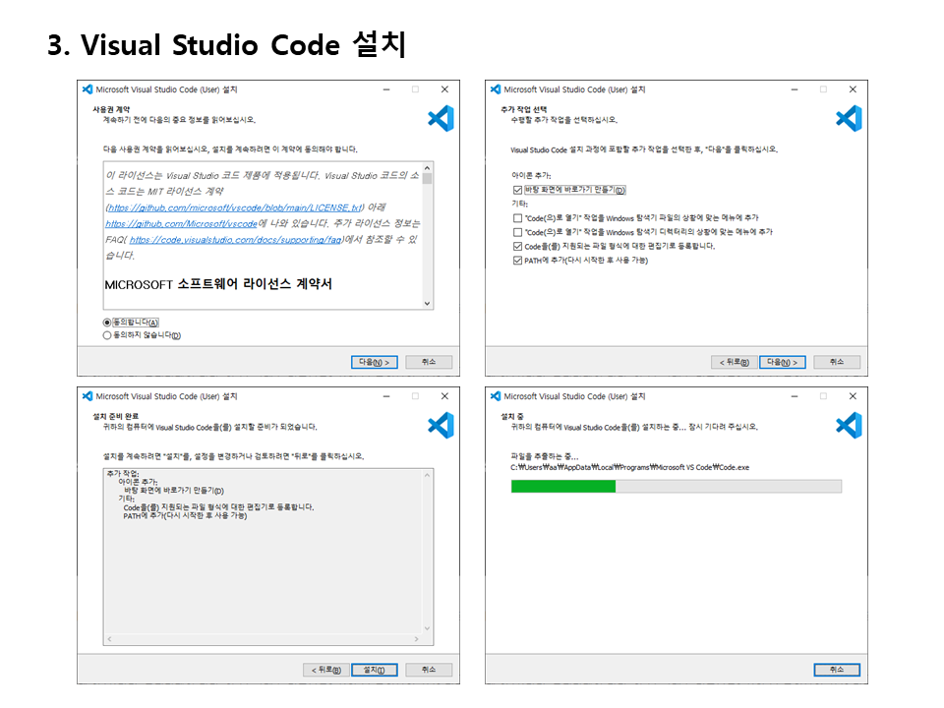Click 'PATH에 추가' line in summary box
The height and width of the screenshot is (708, 944).
tap(185, 516)
